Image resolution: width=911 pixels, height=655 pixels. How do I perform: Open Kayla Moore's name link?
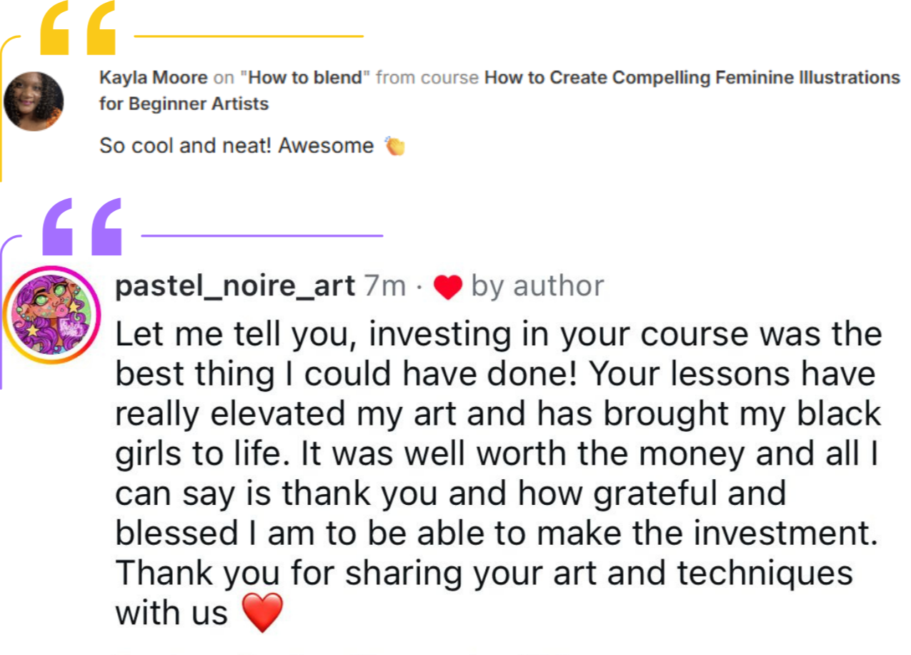tap(154, 77)
